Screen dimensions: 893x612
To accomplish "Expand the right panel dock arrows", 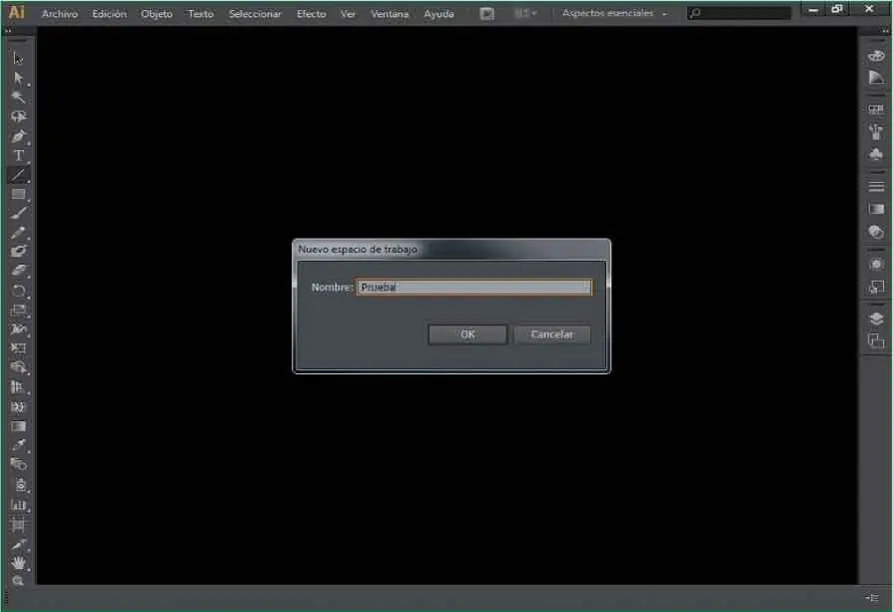I will click(x=884, y=31).
